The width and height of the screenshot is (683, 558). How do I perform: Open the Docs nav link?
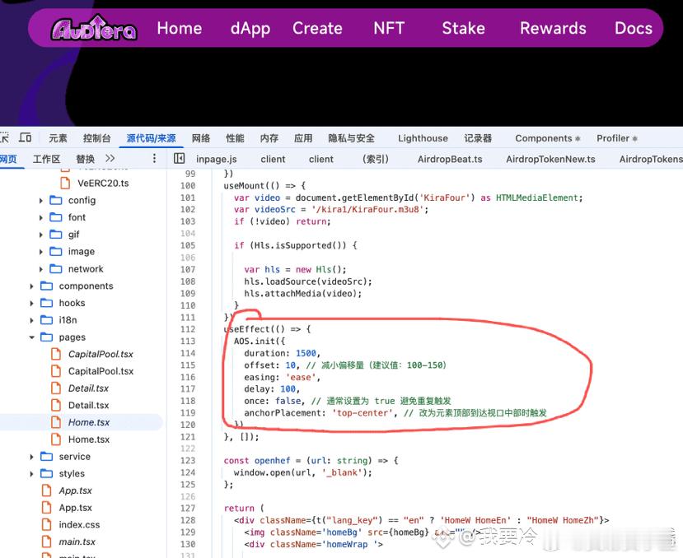634,28
